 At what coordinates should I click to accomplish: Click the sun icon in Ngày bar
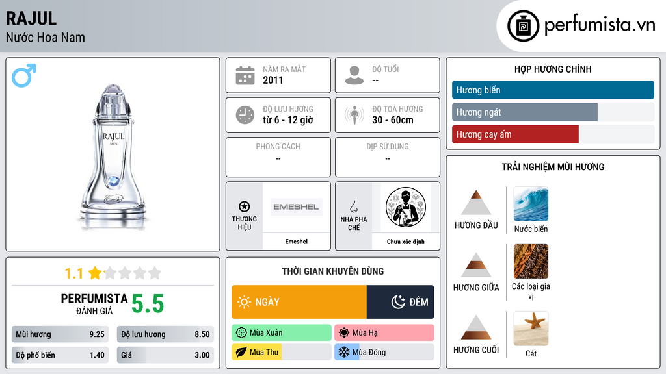244,302
